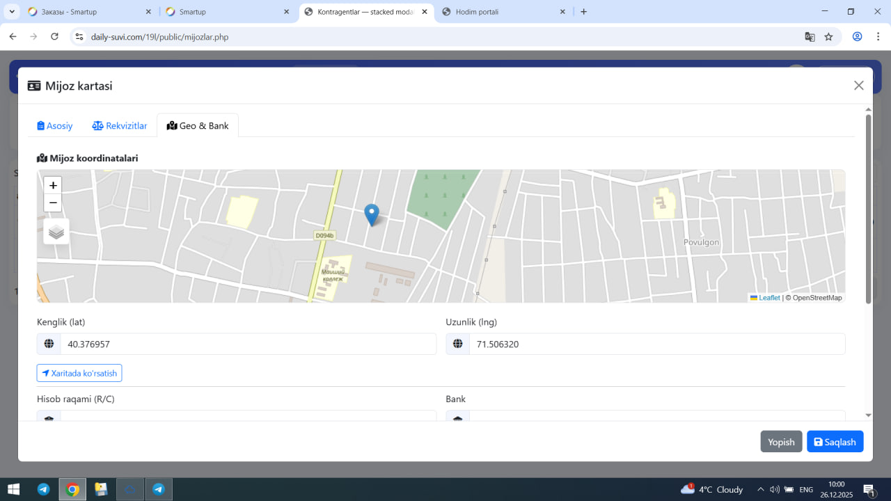Open the Chrome profile icon

(857, 37)
